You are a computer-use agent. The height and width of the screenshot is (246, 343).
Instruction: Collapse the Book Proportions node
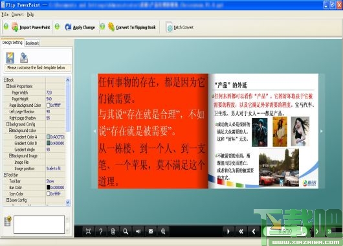[x=8, y=86]
